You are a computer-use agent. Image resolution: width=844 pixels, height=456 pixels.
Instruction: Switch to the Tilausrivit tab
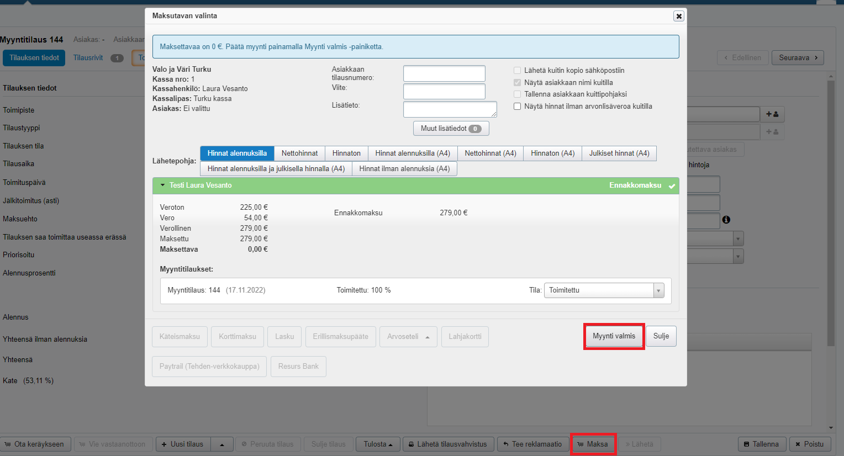point(88,58)
